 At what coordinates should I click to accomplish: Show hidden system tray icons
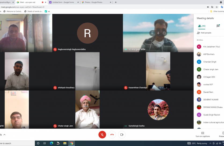click(210, 143)
